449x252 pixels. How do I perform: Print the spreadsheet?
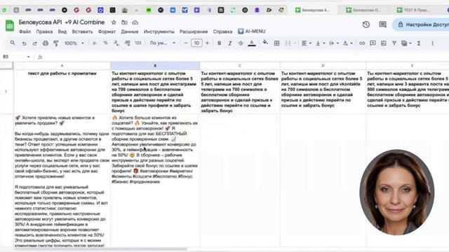[x=45, y=43]
